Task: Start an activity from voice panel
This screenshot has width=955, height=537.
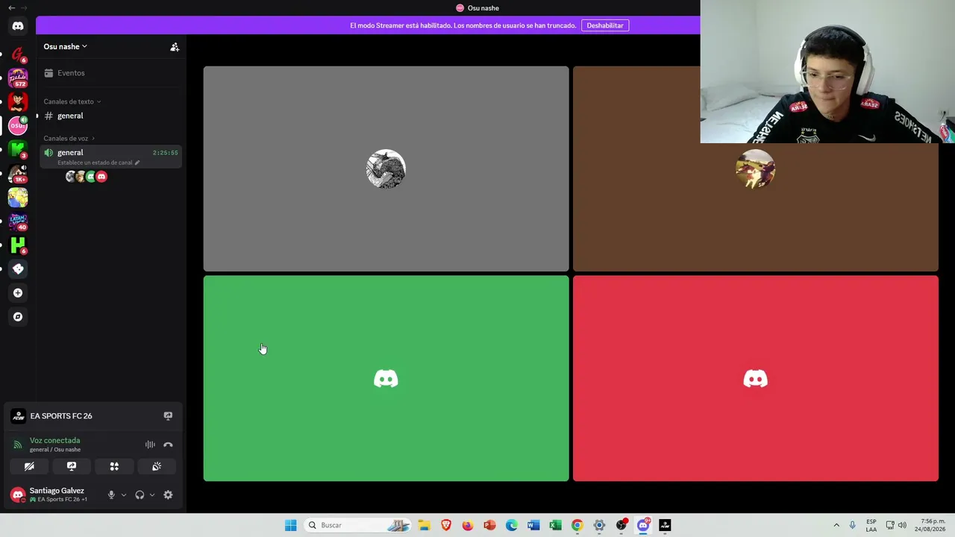Action: click(x=114, y=466)
